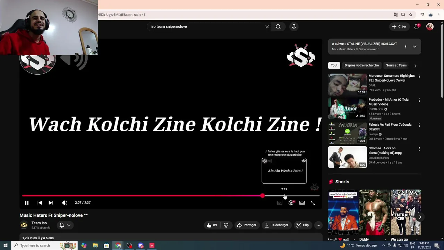
Task: Open the Diddy short thumbnail
Action: click(375, 212)
